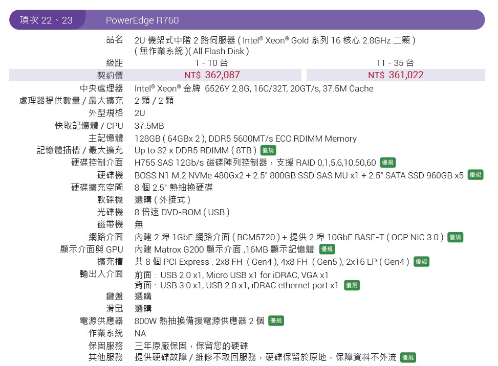498x366 pixels.
Task: Click the Up to 32 x DDR5 RDIMM (8TB) text
Action: click(196, 150)
